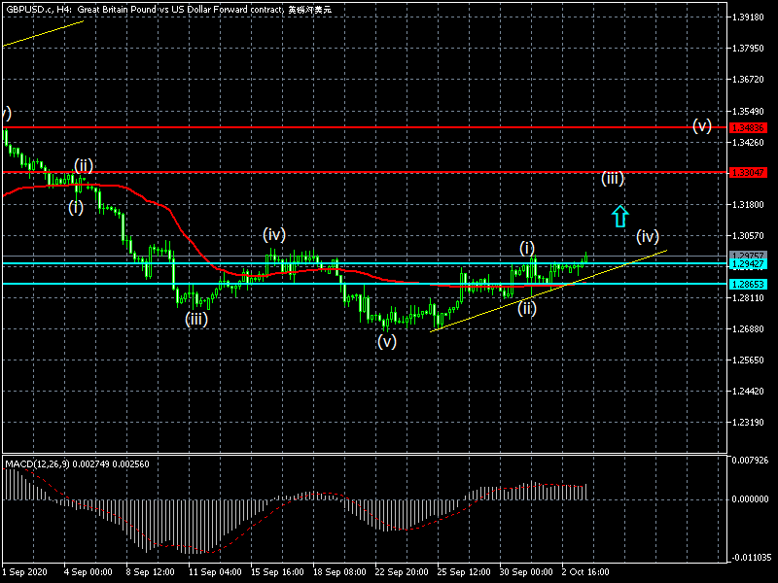This screenshot has height=583, width=778.
Task: Select the 22 Sep 20:00 time axis label
Action: [x=402, y=573]
